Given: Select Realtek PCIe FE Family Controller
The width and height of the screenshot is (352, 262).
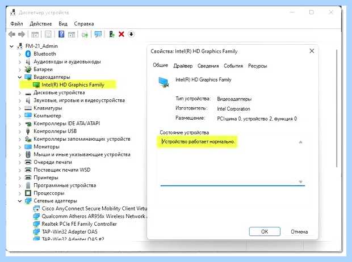Looking at the screenshot, I should point(79,224).
